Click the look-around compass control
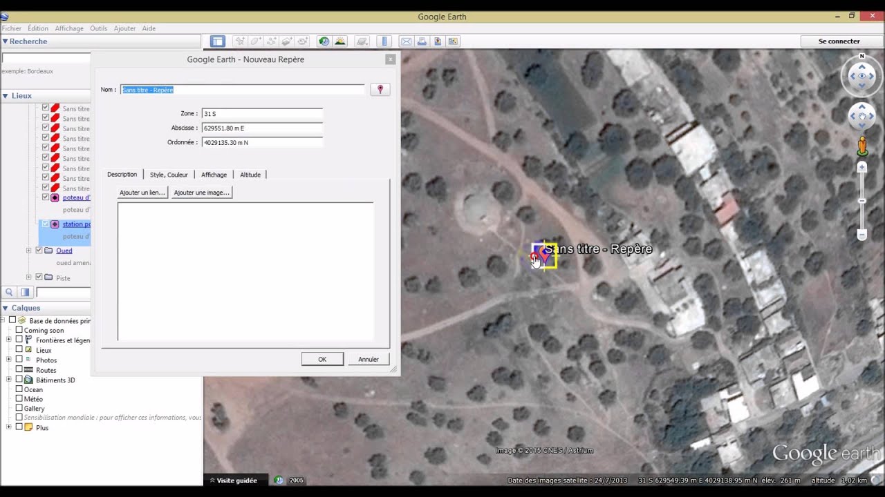Viewport: 885px width, 497px height. (x=861, y=76)
